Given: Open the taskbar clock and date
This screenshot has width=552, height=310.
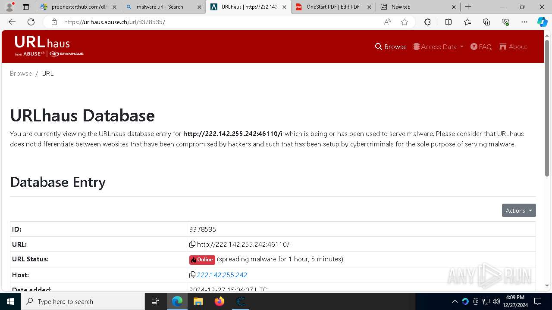Looking at the screenshot, I should (x=515, y=301).
